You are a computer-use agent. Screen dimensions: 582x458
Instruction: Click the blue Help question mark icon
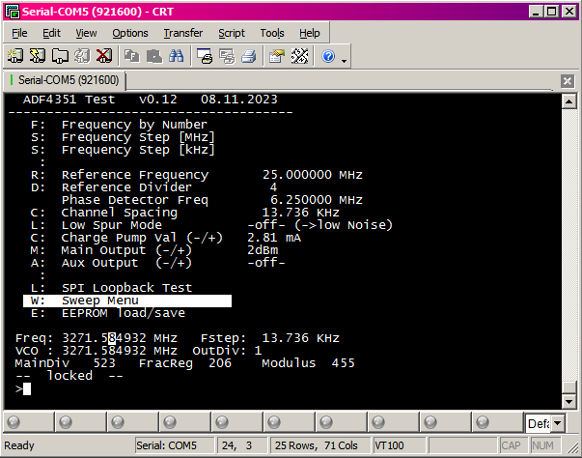(328, 56)
